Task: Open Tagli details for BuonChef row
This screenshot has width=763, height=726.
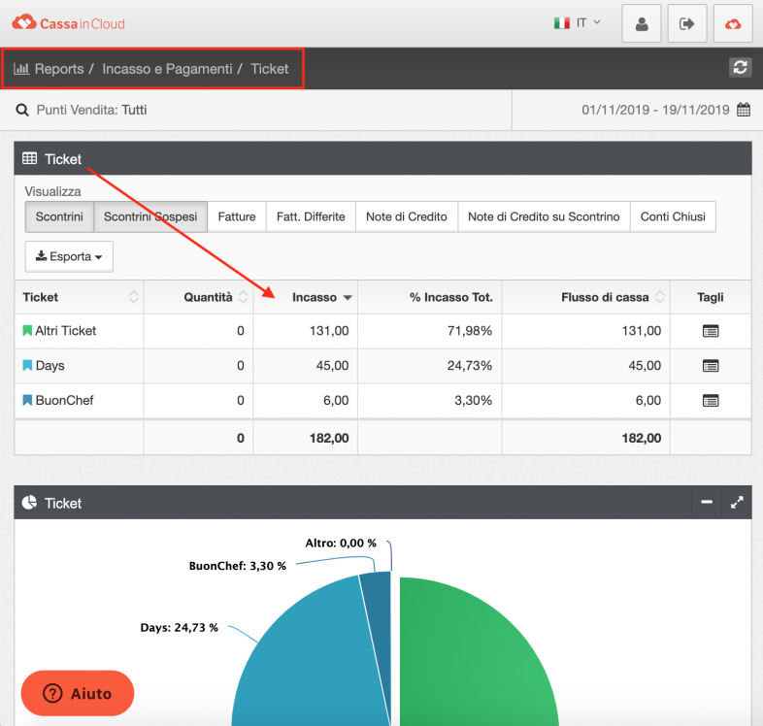Action: coord(711,401)
